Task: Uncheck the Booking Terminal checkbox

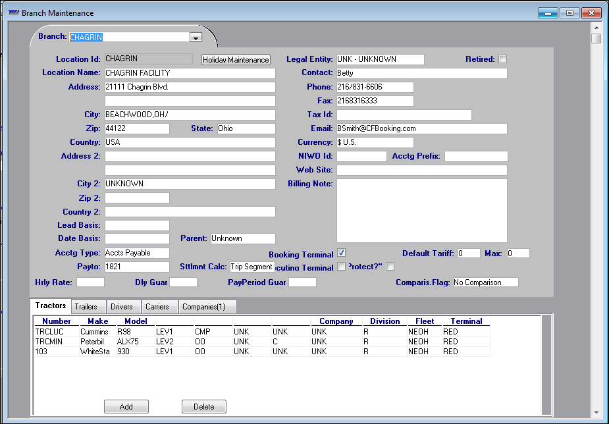Action: tap(341, 253)
